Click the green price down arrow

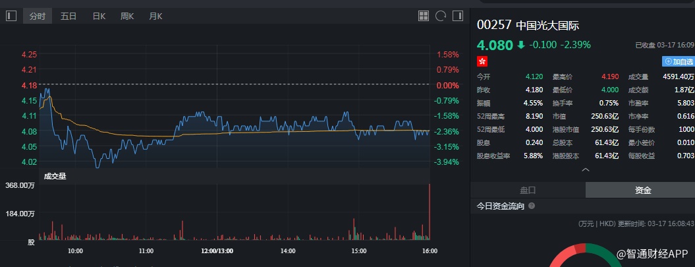pos(521,45)
